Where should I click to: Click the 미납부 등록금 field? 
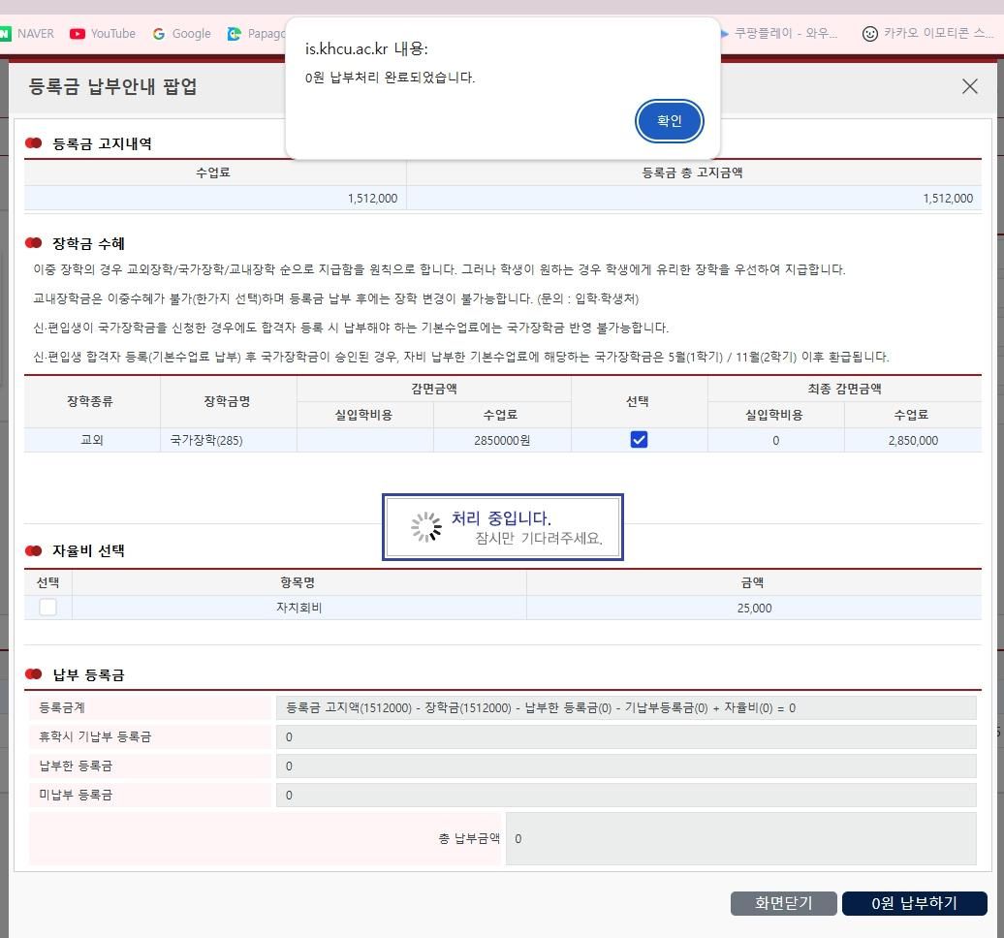pos(625,795)
